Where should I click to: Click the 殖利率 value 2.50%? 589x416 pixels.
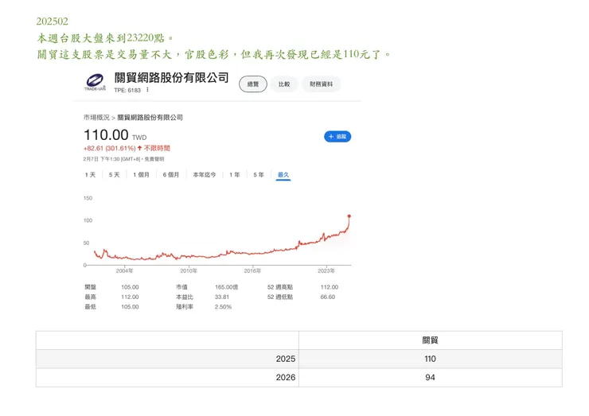point(223,307)
